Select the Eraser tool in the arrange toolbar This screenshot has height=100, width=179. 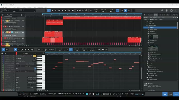coord(59,11)
